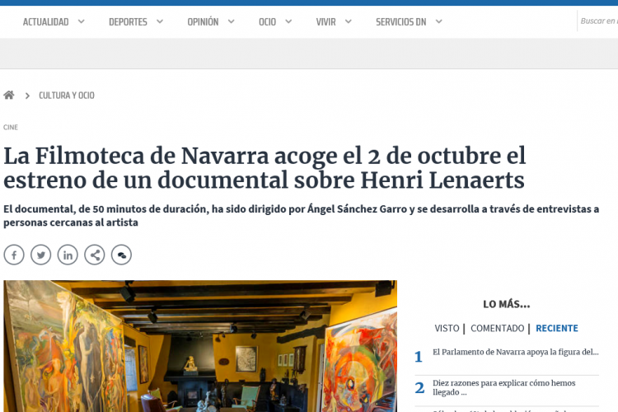This screenshot has height=412, width=618.
Task: Open the Ocio section
Action: point(267,22)
